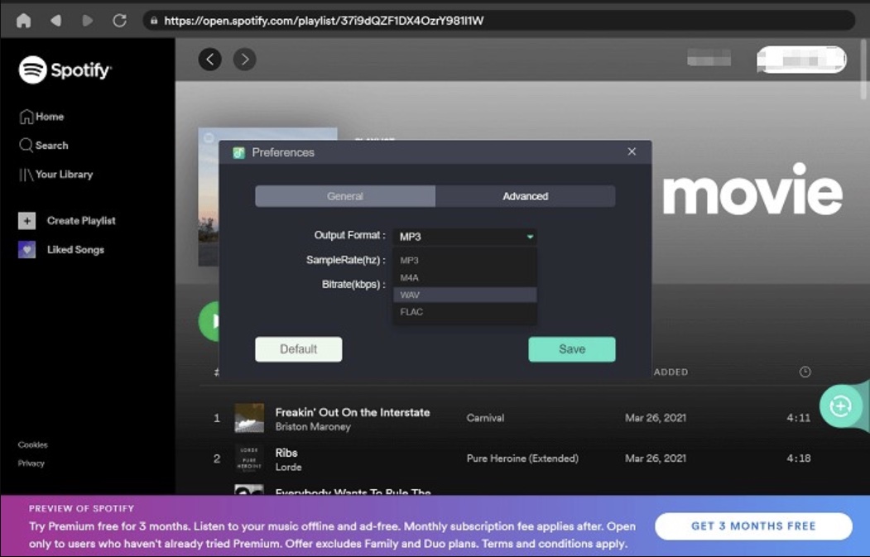
Task: Click the Mar 26, 2021 date for Ribs
Action: pyautogui.click(x=656, y=459)
